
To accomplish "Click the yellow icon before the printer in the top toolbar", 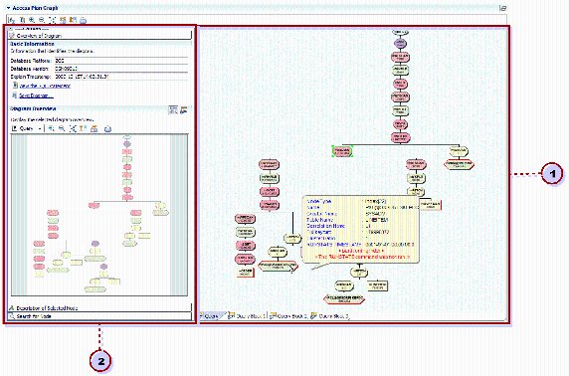I will 73,20.
